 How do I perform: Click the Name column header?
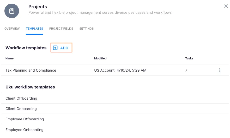9,58
